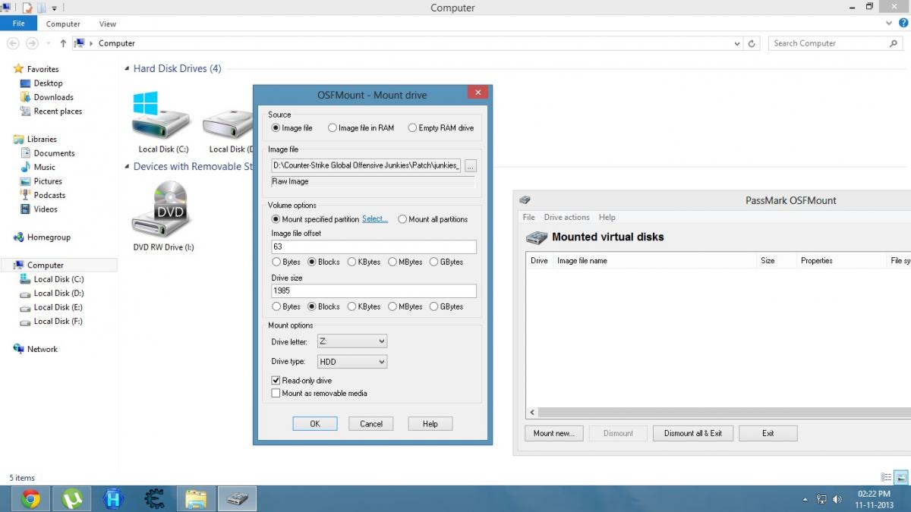
Task: Set drive size unit to MBytes
Action: click(392, 306)
